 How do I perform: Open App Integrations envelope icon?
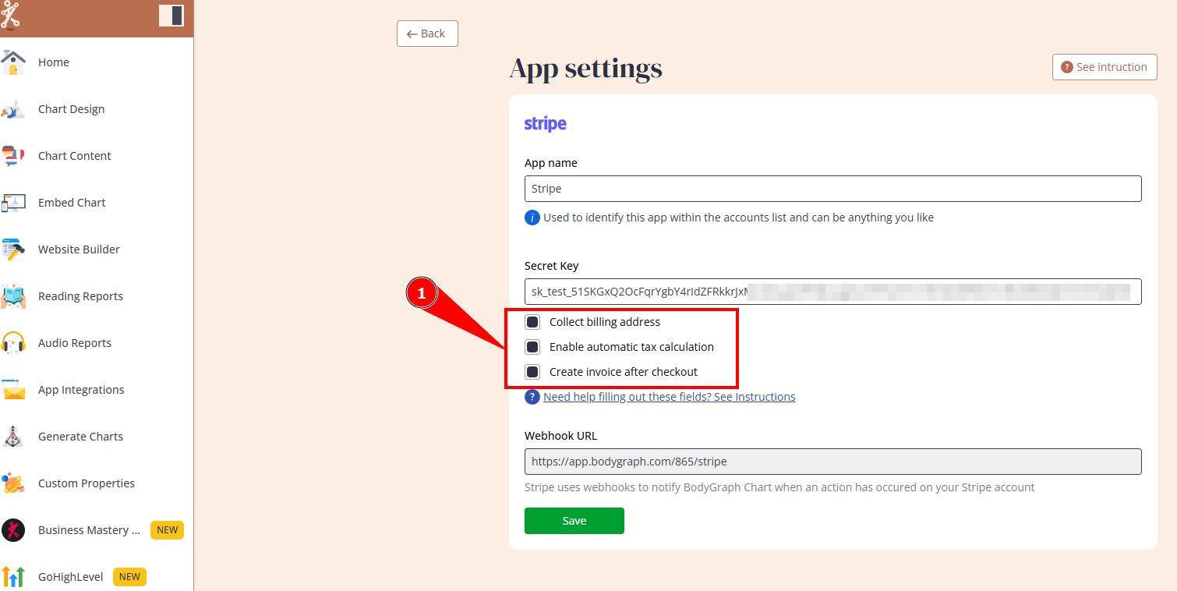click(x=12, y=390)
